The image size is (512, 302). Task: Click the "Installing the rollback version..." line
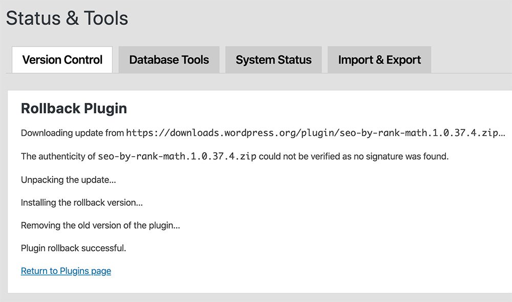click(x=81, y=203)
